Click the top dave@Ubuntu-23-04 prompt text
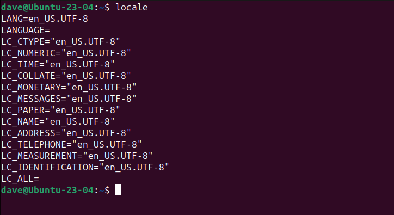 [x=47, y=7]
